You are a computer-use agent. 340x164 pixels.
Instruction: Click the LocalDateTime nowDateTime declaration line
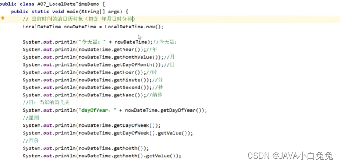point(93,27)
